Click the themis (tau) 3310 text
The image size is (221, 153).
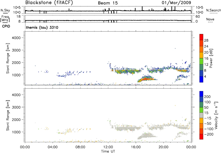[x=42, y=27]
